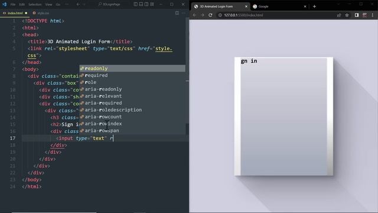The image size is (378, 213).
Task: Open the Chrome three-dot menu
Action: 373,15
